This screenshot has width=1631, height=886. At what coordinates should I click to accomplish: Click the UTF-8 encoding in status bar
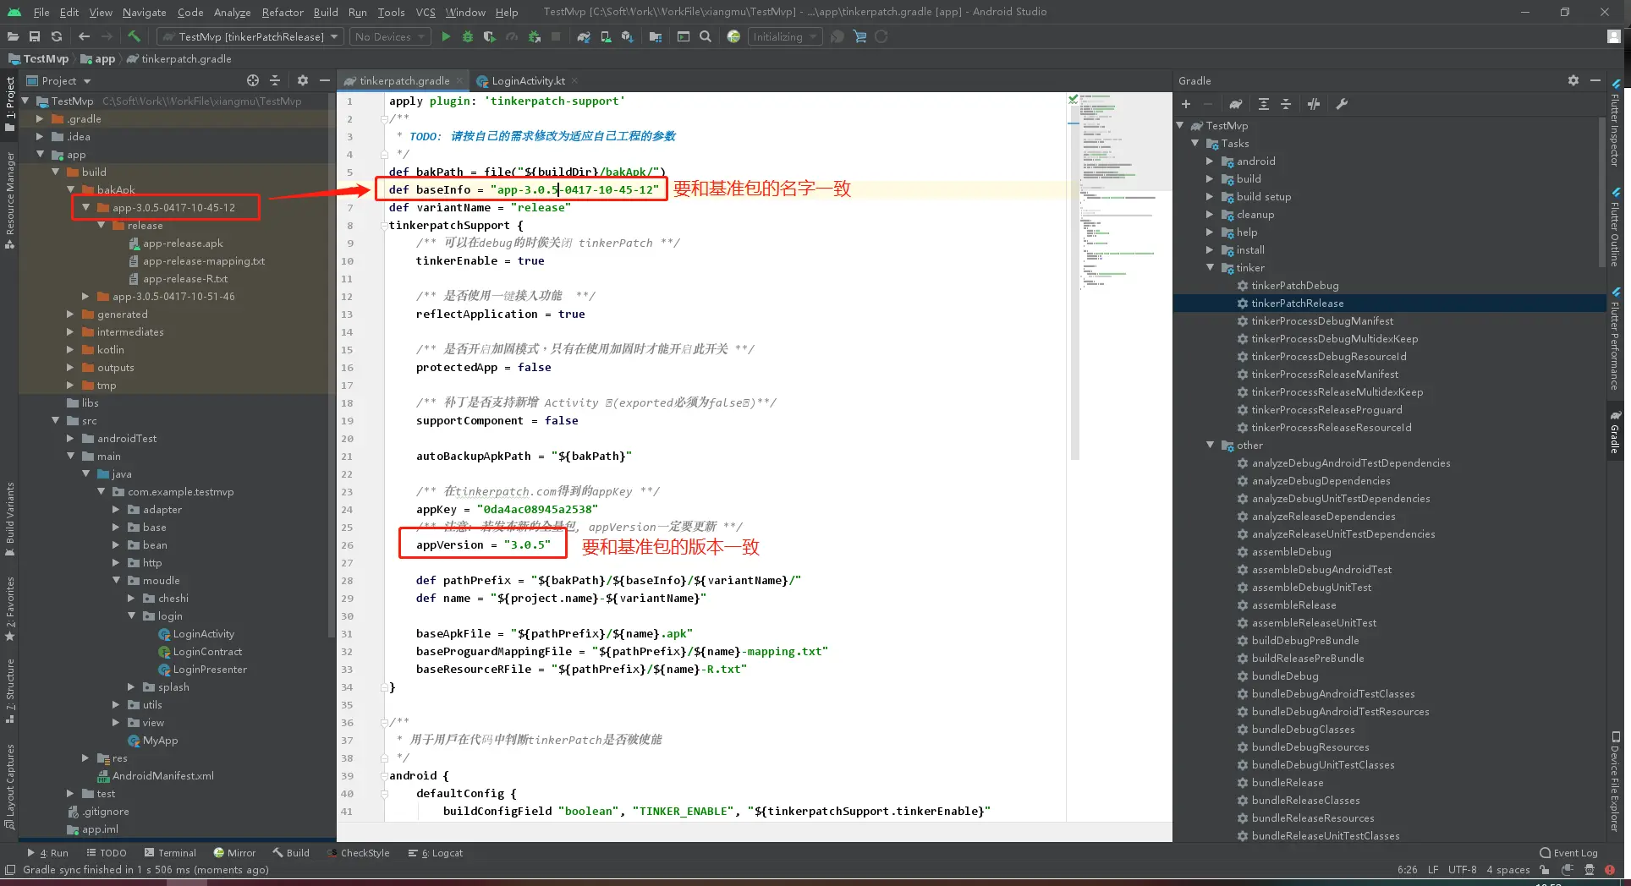1462,869
